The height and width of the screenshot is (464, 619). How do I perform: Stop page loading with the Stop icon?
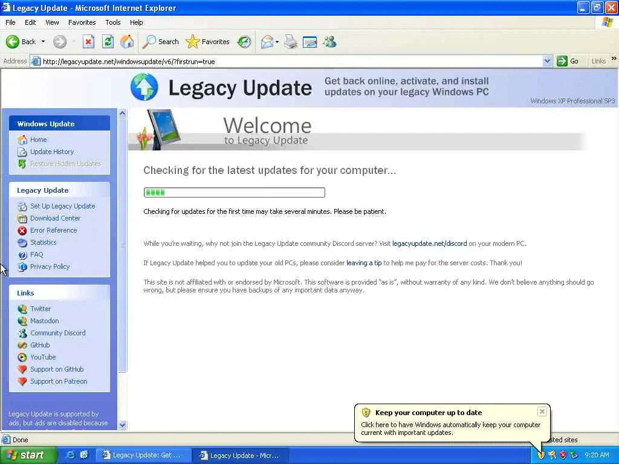(x=88, y=42)
